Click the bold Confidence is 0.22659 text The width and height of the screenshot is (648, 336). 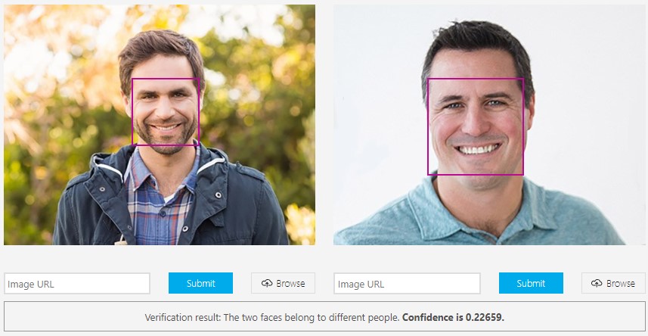pyautogui.click(x=453, y=317)
